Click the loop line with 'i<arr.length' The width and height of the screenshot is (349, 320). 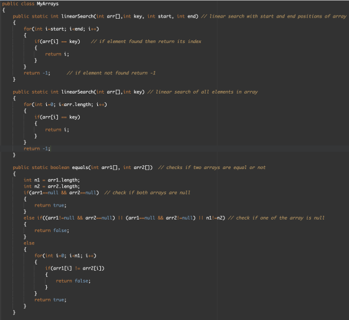point(65,105)
